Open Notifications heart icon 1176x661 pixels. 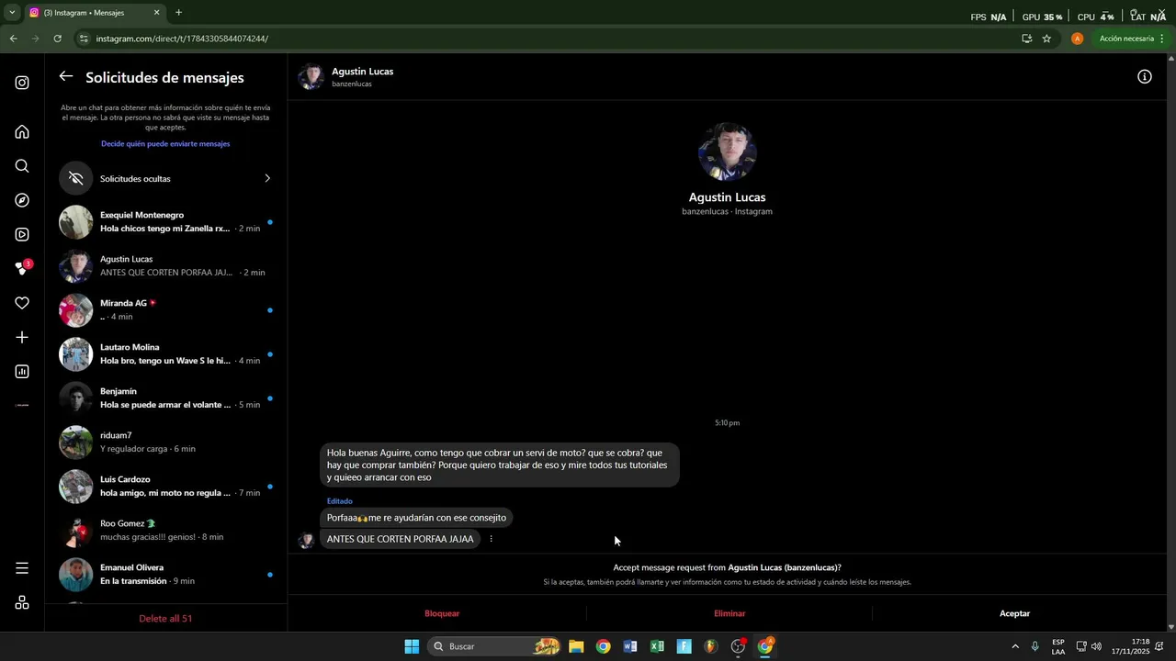[x=22, y=303]
